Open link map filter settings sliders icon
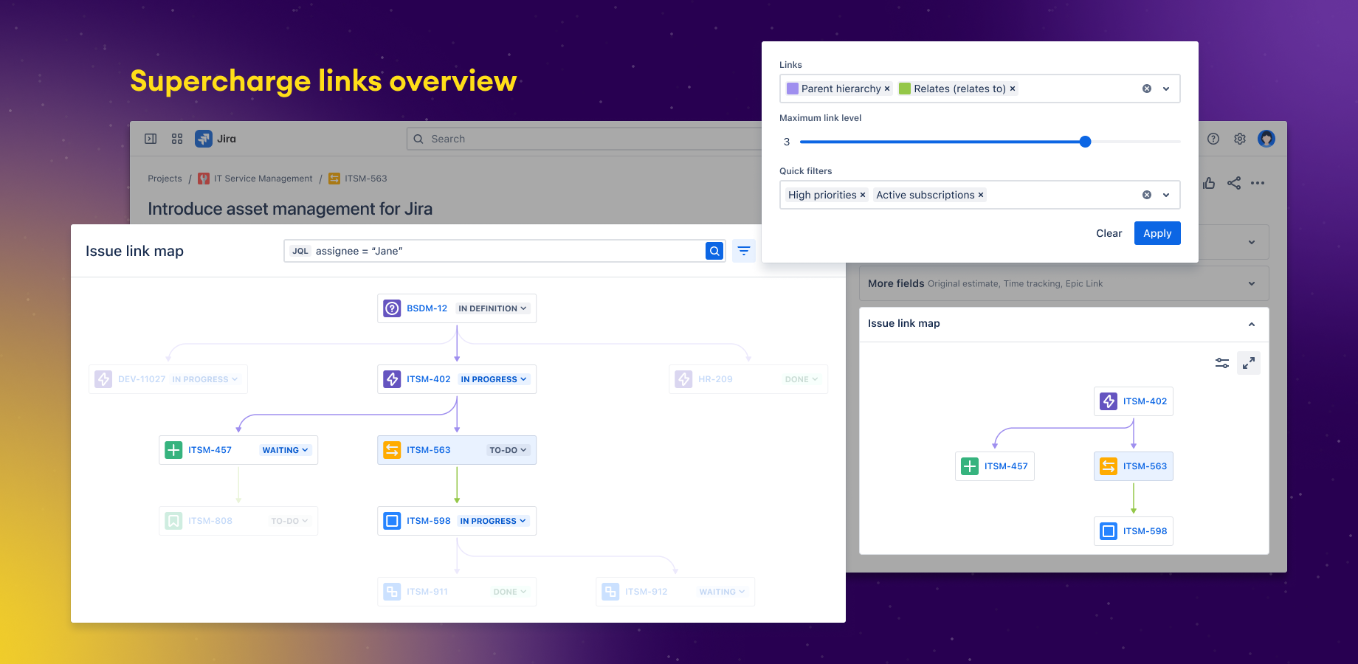This screenshot has height=664, width=1358. coord(1221,363)
